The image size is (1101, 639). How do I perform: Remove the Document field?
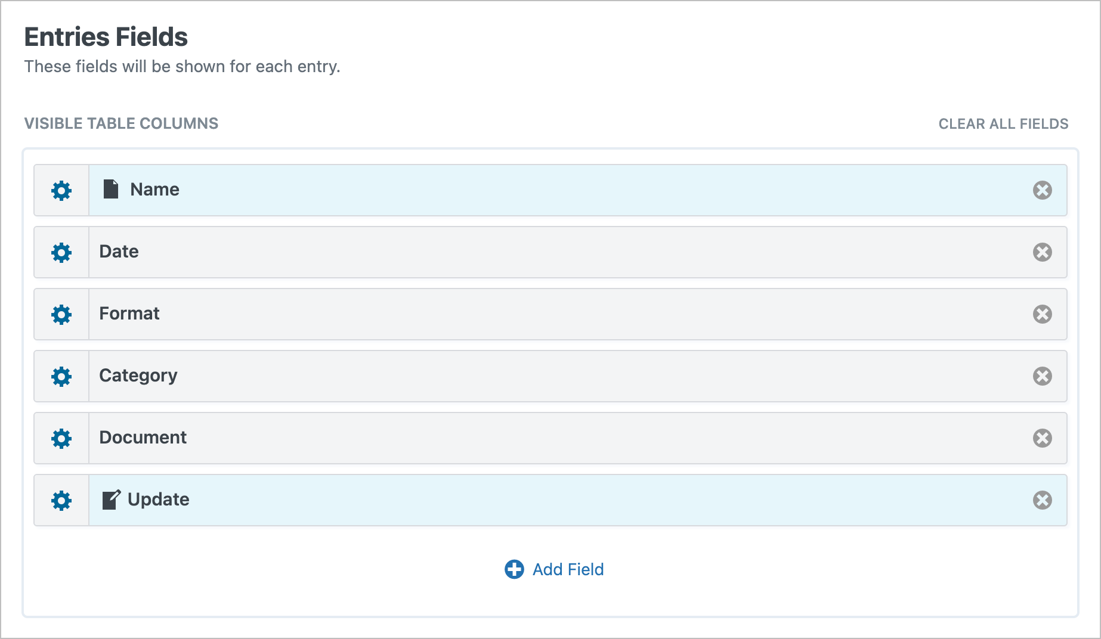[x=1043, y=438]
